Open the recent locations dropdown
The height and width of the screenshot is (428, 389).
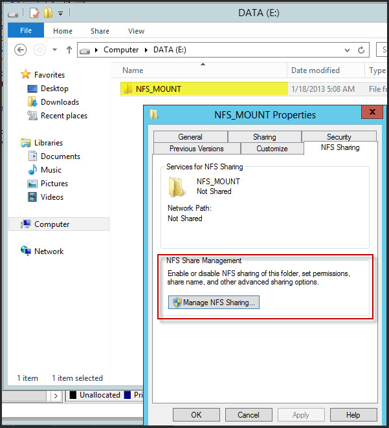pyautogui.click(x=54, y=50)
